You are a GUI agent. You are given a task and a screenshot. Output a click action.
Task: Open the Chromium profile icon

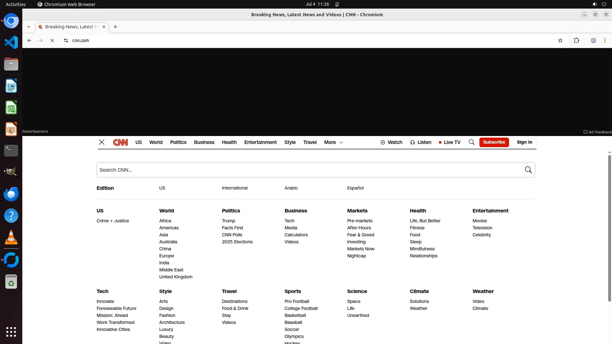click(x=593, y=40)
